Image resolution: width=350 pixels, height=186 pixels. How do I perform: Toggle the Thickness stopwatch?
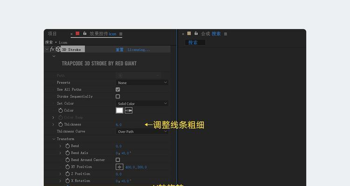61,124
